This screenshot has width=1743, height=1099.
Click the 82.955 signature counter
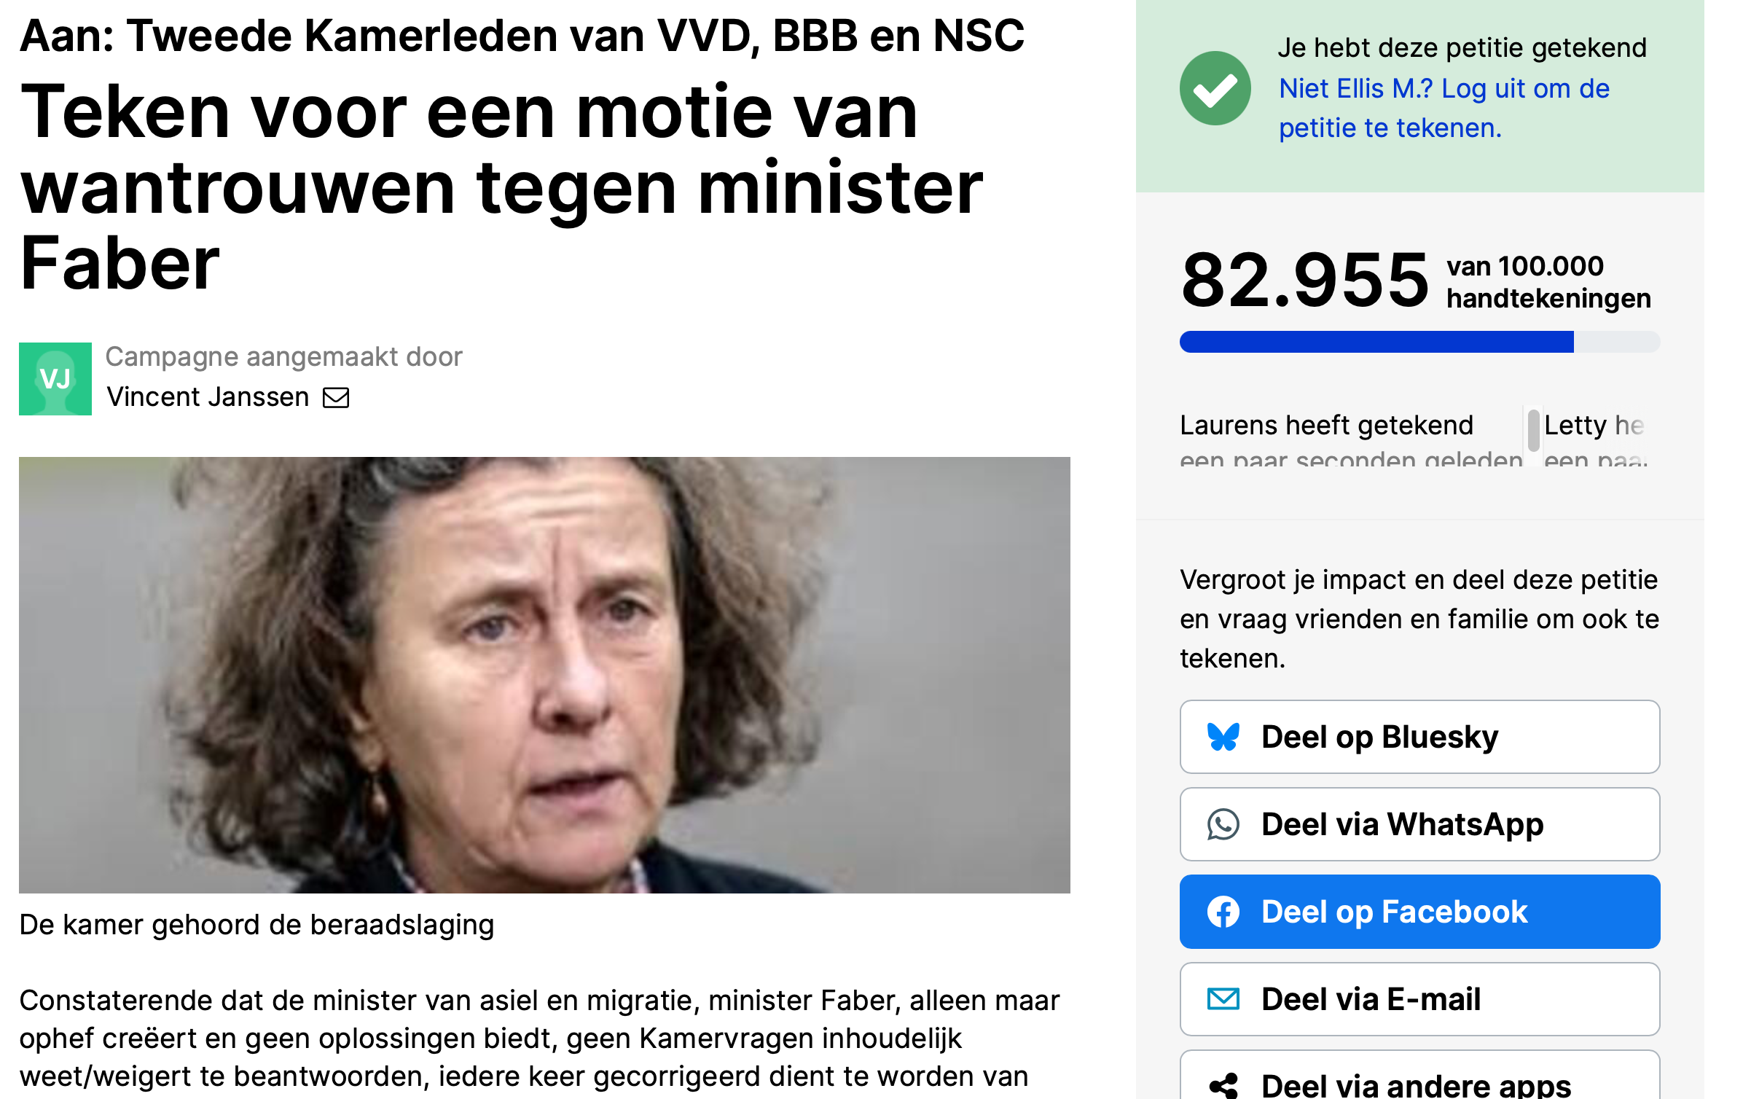click(x=1304, y=281)
